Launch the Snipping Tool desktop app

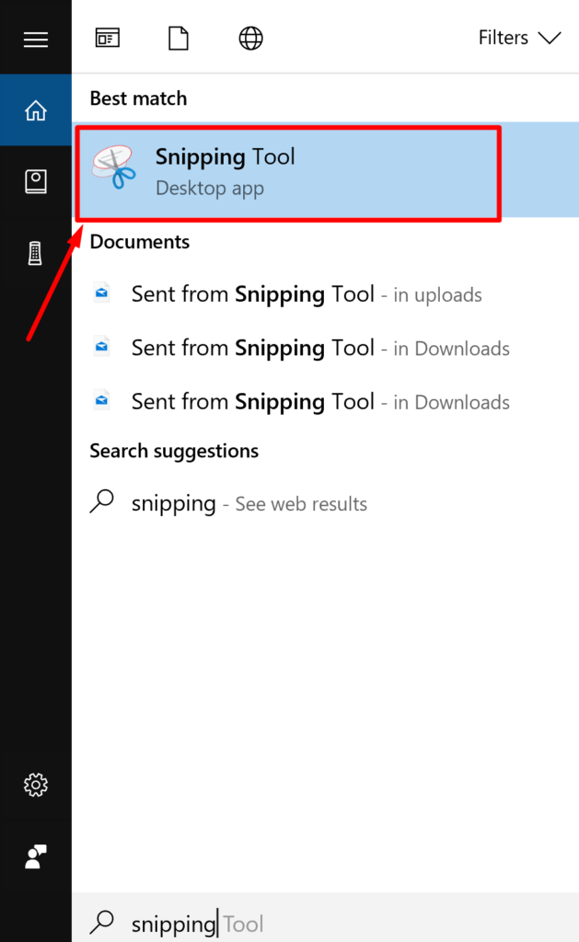325,170
